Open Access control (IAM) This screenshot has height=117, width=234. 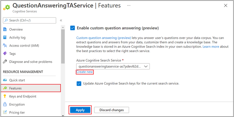pyautogui.click(x=24, y=45)
